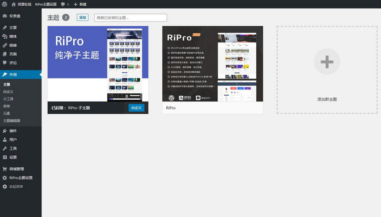
Task: Click the large plus icon to add theme
Action: click(x=327, y=62)
